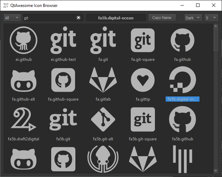The width and height of the screenshot is (222, 177).
Task: Choose the fa.github-alt cat face icon
Action: pos(24,81)
